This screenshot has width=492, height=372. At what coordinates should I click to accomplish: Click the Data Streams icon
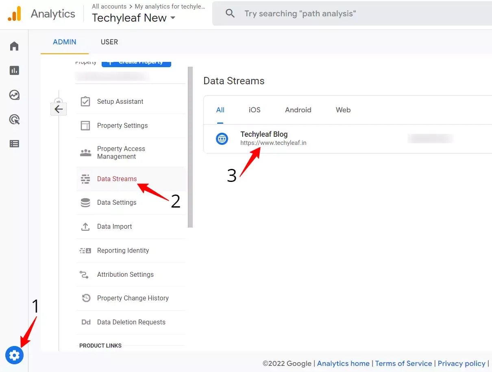(85, 179)
